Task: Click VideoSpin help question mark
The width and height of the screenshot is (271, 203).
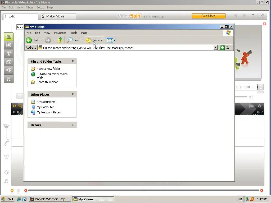Action: click(x=253, y=16)
